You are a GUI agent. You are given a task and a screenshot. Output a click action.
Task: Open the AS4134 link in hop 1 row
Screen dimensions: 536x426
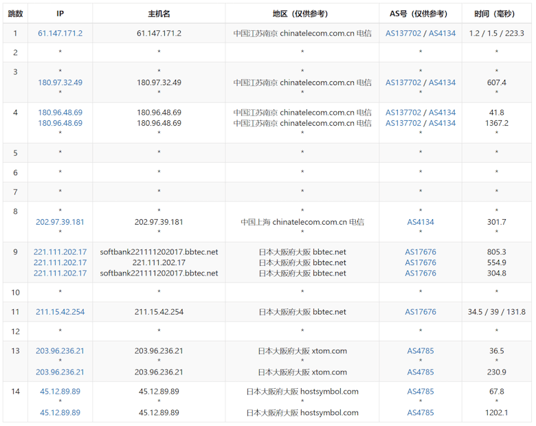pyautogui.click(x=442, y=33)
